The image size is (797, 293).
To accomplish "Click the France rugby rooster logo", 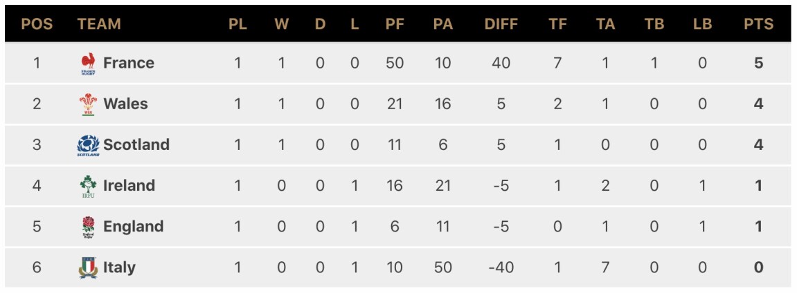I will [x=89, y=64].
